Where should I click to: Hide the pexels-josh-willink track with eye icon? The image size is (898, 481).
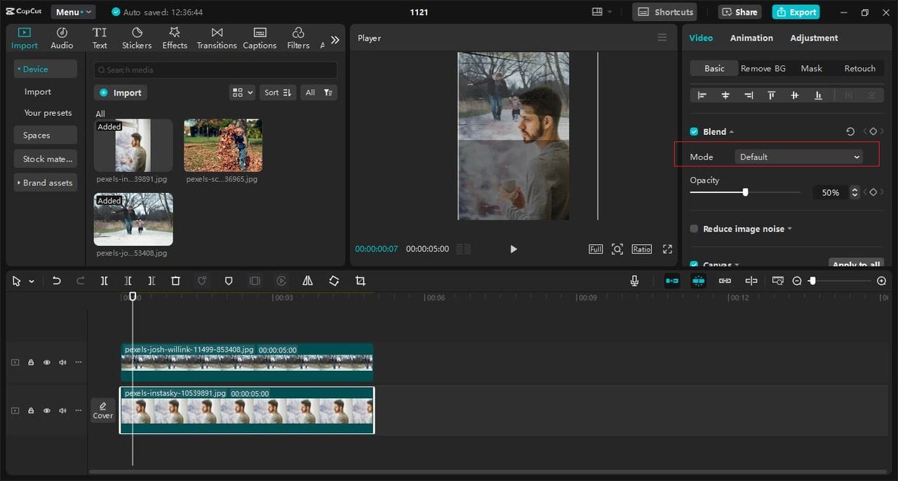pos(47,362)
